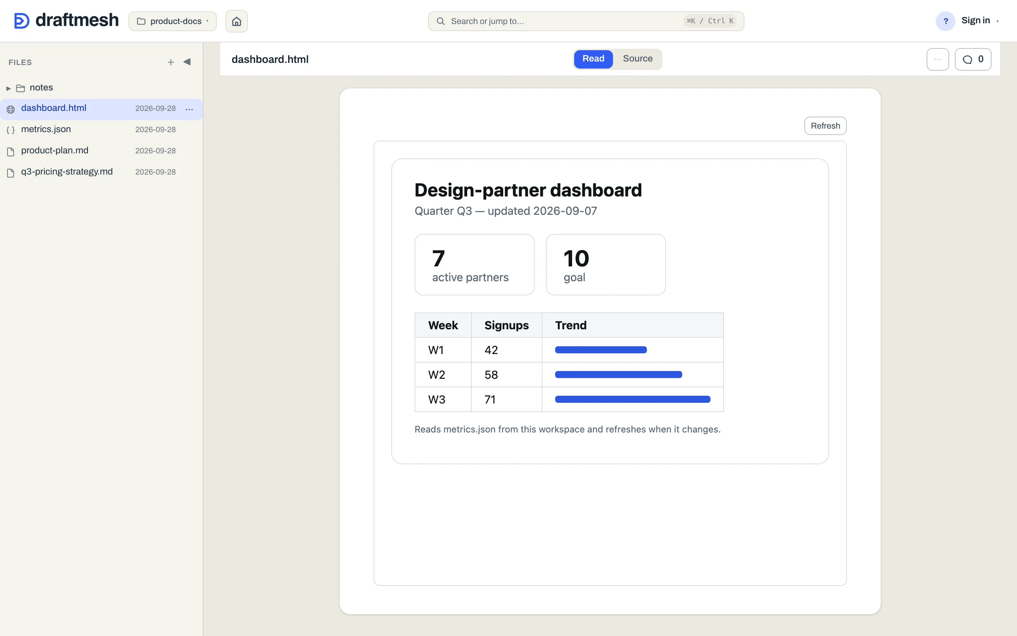Go to the home icon button
Image resolution: width=1017 pixels, height=636 pixels.
(237, 21)
